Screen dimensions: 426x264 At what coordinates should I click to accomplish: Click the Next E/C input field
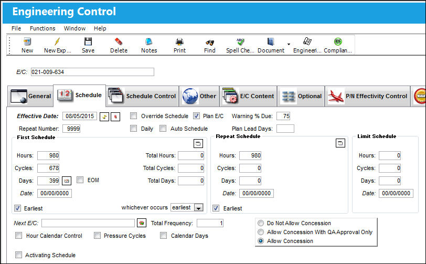88,223
